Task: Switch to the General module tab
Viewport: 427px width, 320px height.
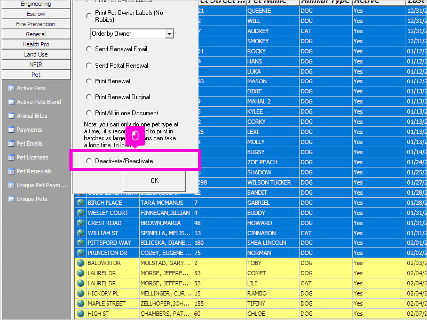Action: [x=36, y=34]
